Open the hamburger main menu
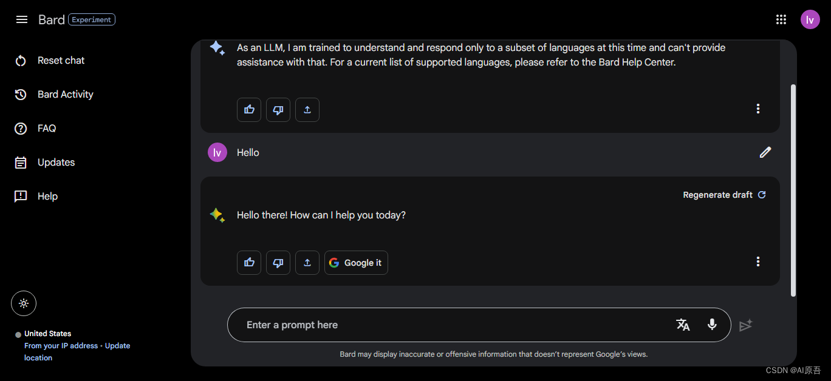This screenshot has width=831, height=381. tap(22, 19)
